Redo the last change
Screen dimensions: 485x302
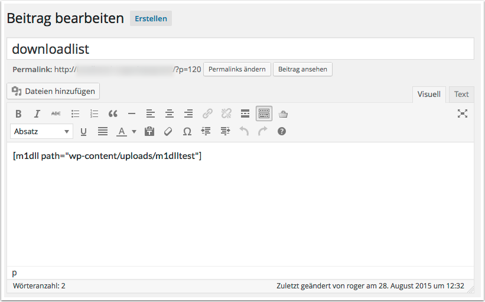click(x=263, y=132)
